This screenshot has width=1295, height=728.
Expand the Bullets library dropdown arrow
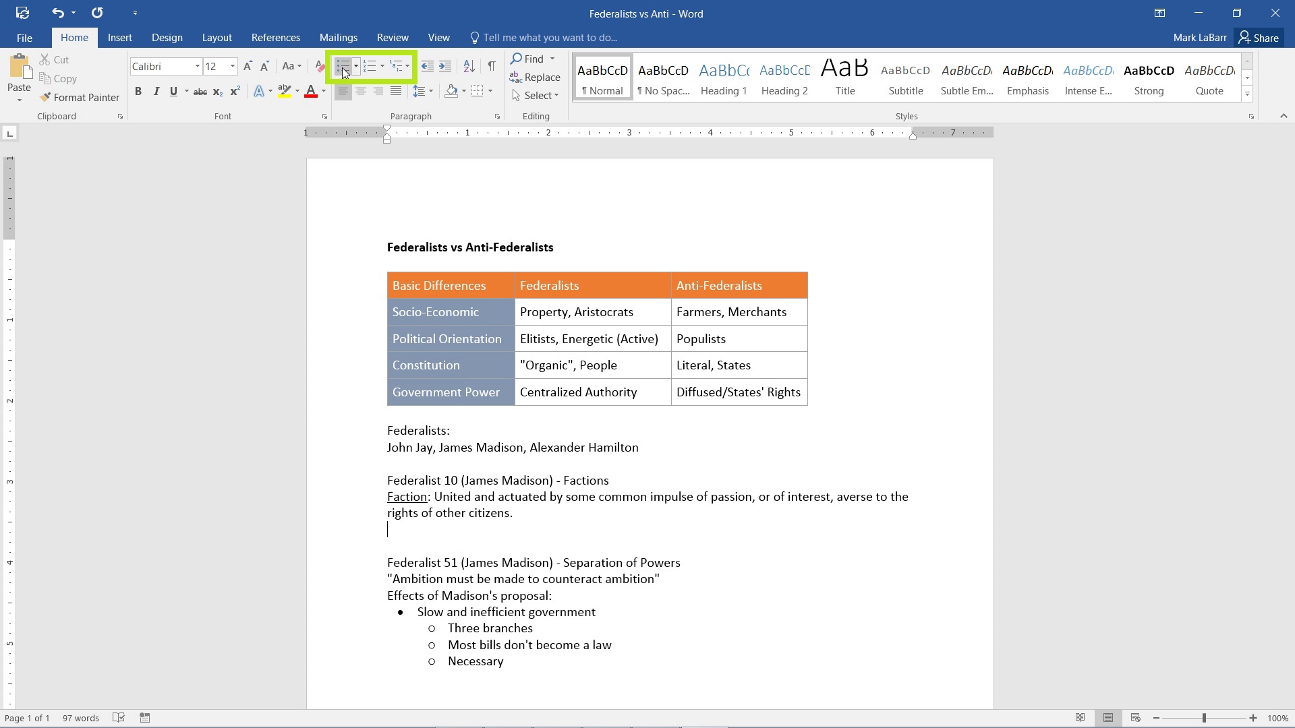[x=356, y=66]
